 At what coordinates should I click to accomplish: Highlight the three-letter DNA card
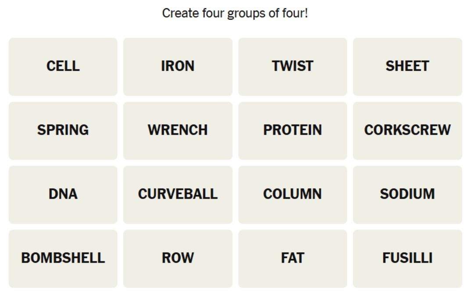63,194
